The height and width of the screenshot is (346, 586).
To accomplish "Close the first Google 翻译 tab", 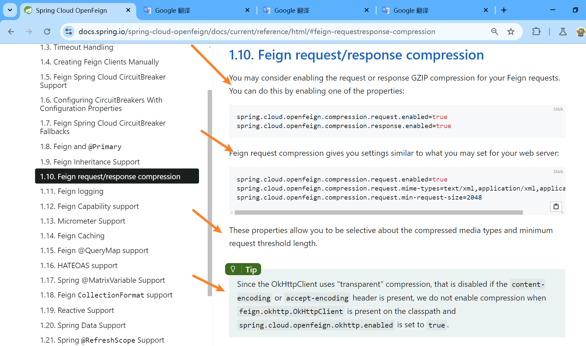I will coord(247,10).
